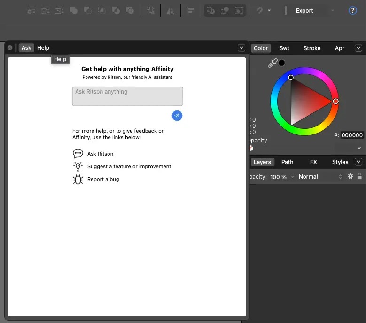Click the bug icon beside Report a bug
Screen dimensions: 366x323
[78, 179]
